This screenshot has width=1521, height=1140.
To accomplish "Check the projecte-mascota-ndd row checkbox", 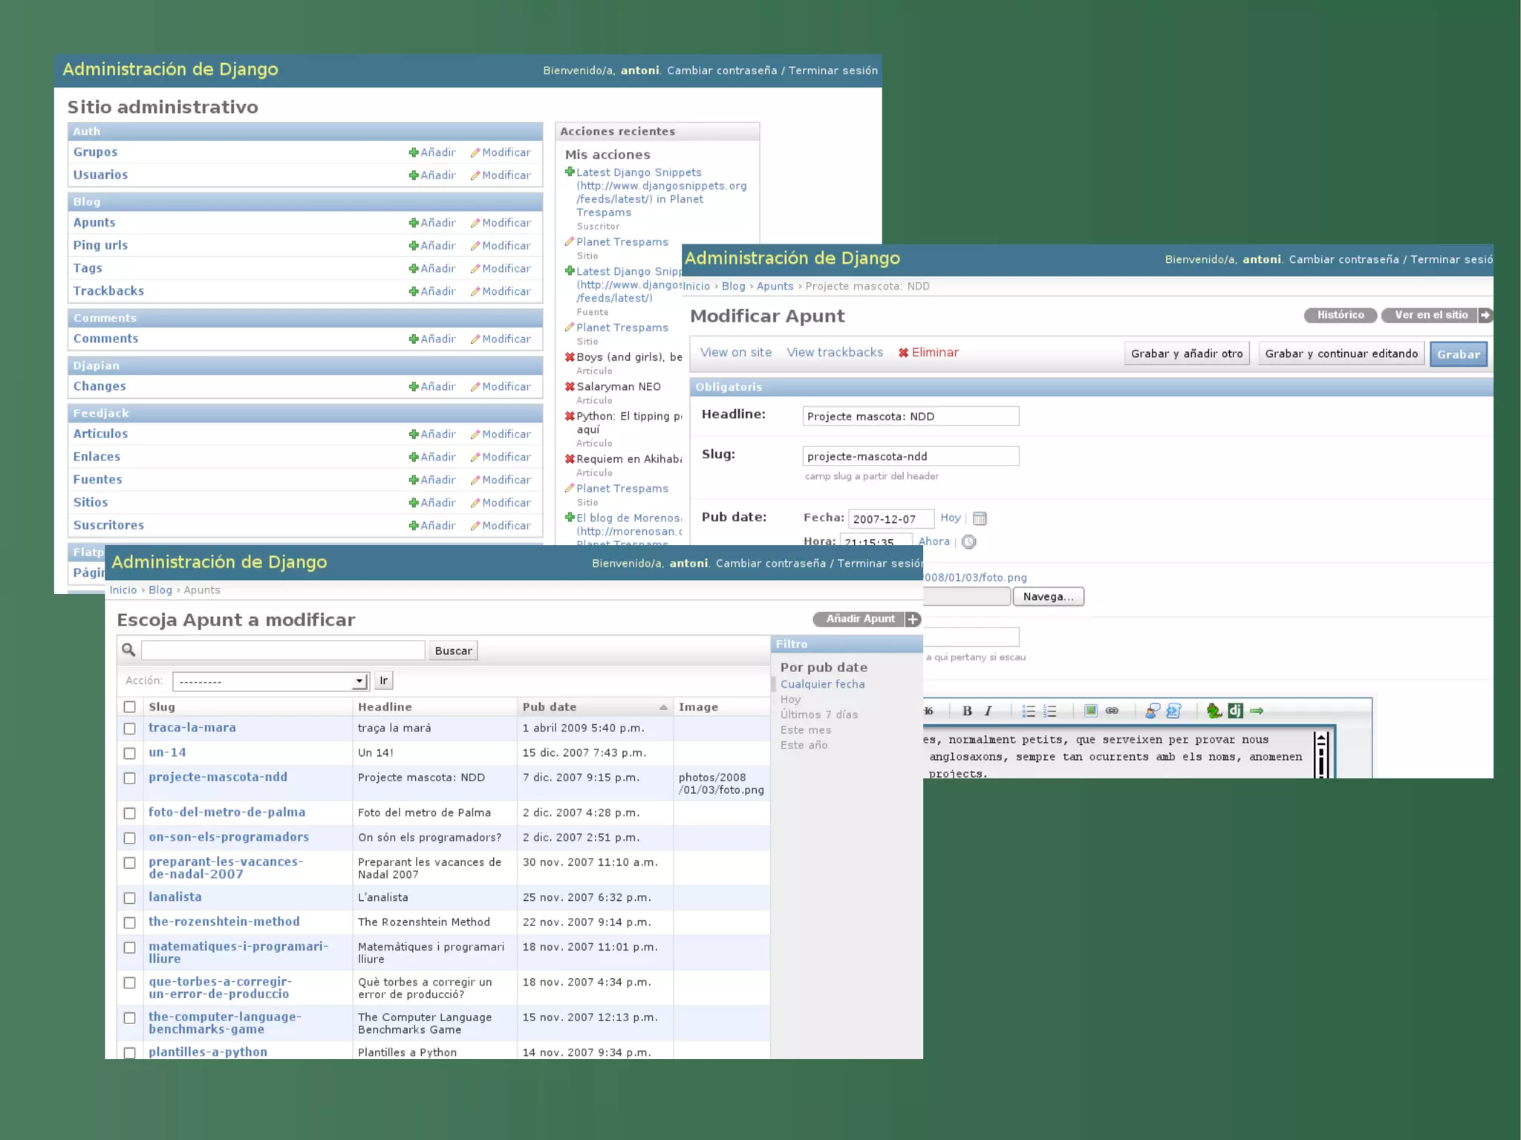I will tap(130, 778).
